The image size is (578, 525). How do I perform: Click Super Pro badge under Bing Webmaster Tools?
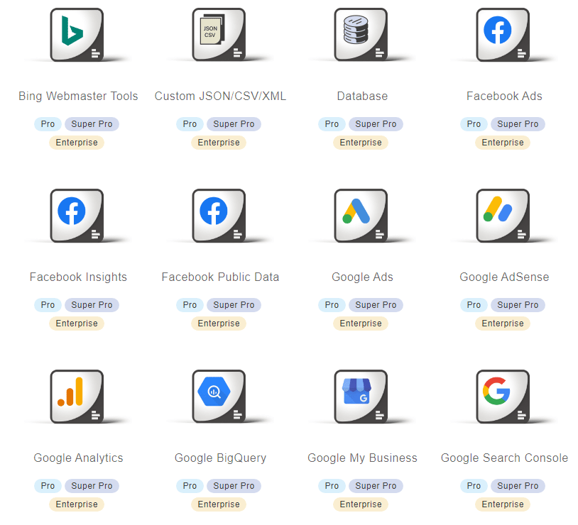92,124
